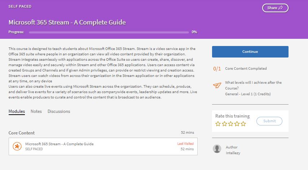Click the Share arrow button
Image resolution: width=308 pixels, height=170 pixels.
275,8
